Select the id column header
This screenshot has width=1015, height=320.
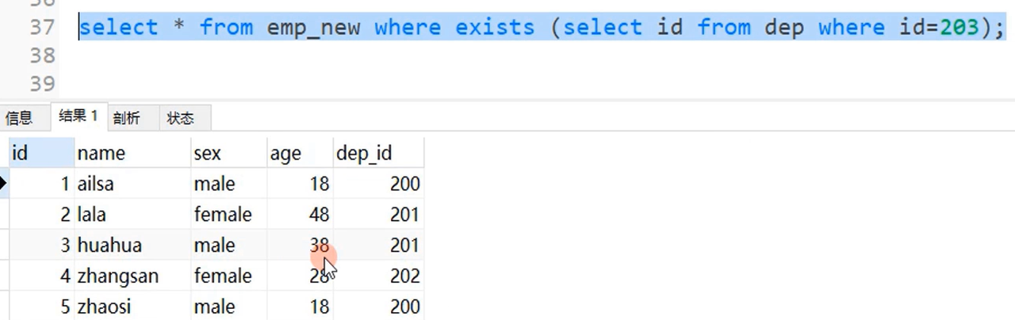click(x=41, y=153)
